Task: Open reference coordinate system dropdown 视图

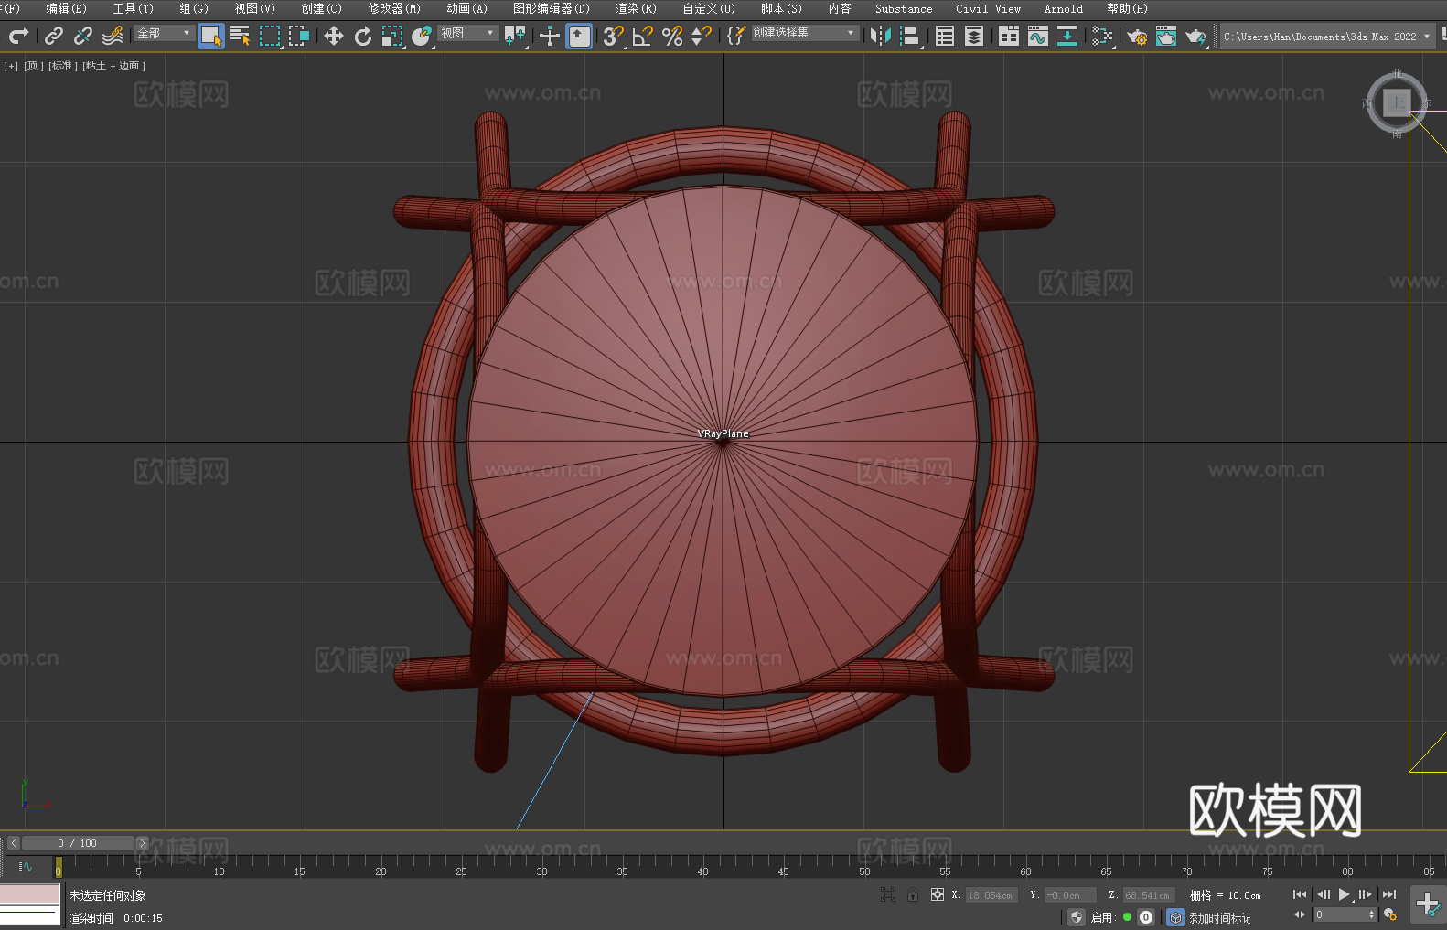Action: 467,33
